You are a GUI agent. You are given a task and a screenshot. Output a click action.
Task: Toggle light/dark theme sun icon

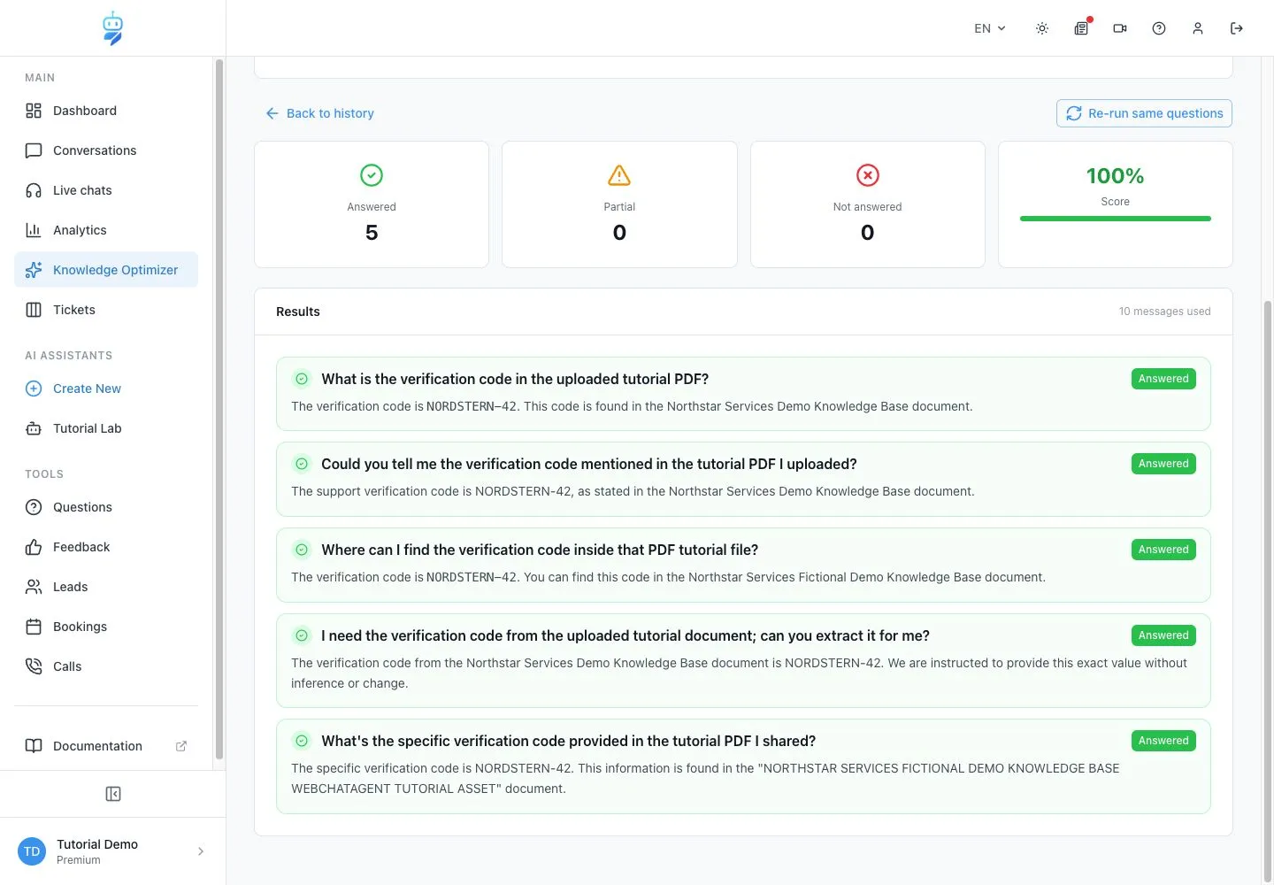tap(1042, 28)
